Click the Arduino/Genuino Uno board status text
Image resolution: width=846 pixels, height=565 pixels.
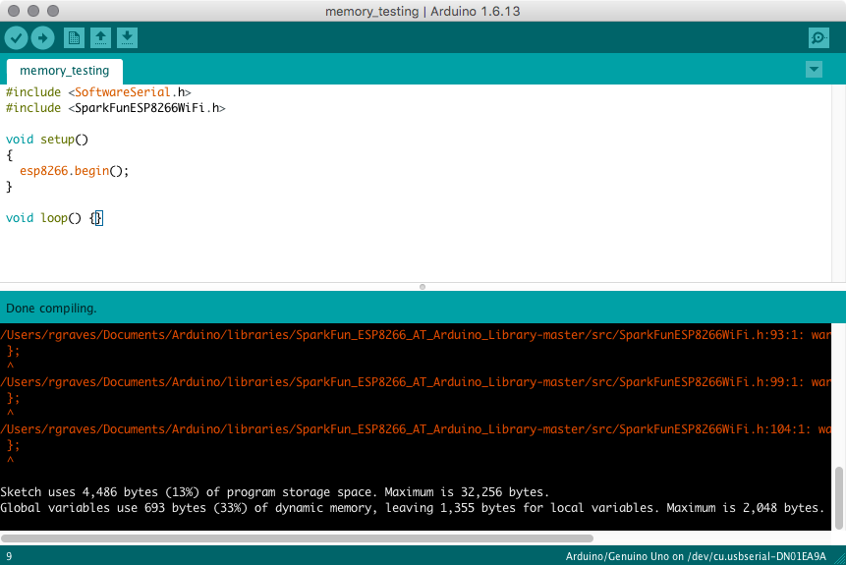696,556
